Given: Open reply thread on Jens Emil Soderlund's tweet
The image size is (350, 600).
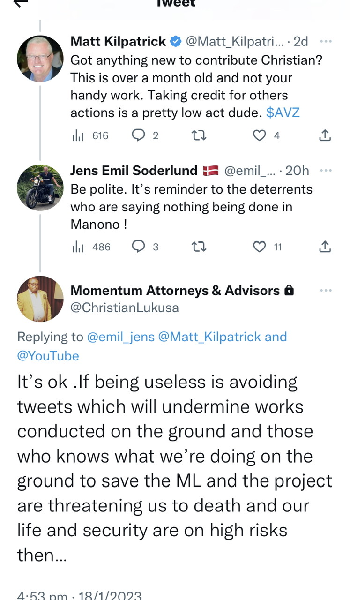Looking at the screenshot, I should [138, 247].
